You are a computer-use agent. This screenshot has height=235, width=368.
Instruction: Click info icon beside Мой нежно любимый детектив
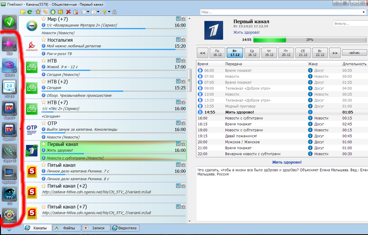click(x=44, y=46)
